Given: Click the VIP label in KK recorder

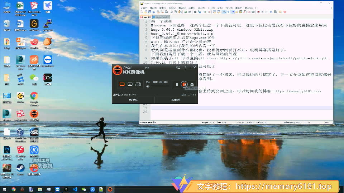Looking at the screenshot, I should pyautogui.click(x=147, y=68).
